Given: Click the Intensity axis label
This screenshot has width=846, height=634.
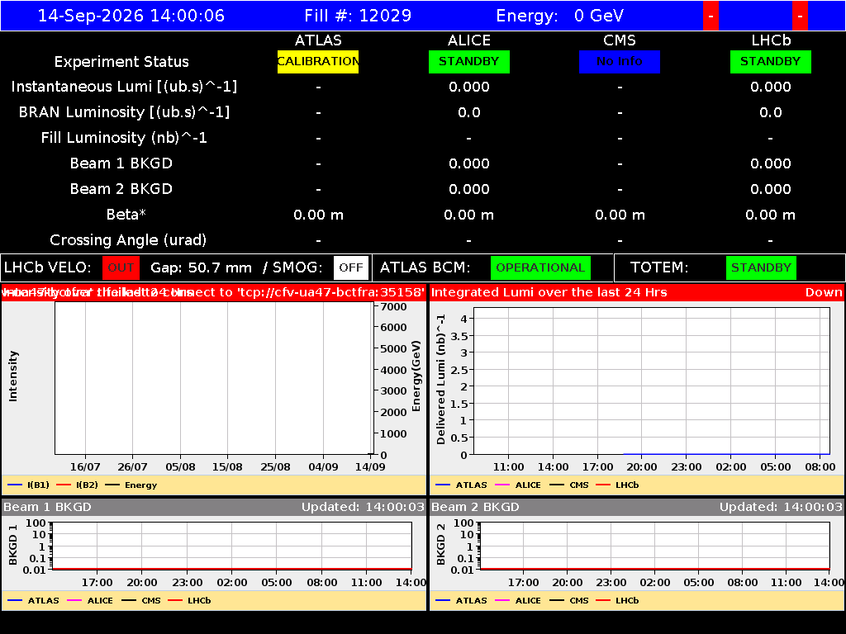Looking at the screenshot, I should pos(13,376).
